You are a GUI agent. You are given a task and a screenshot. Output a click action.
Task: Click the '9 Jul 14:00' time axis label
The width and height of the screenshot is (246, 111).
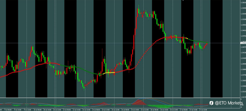(x=17, y=110)
